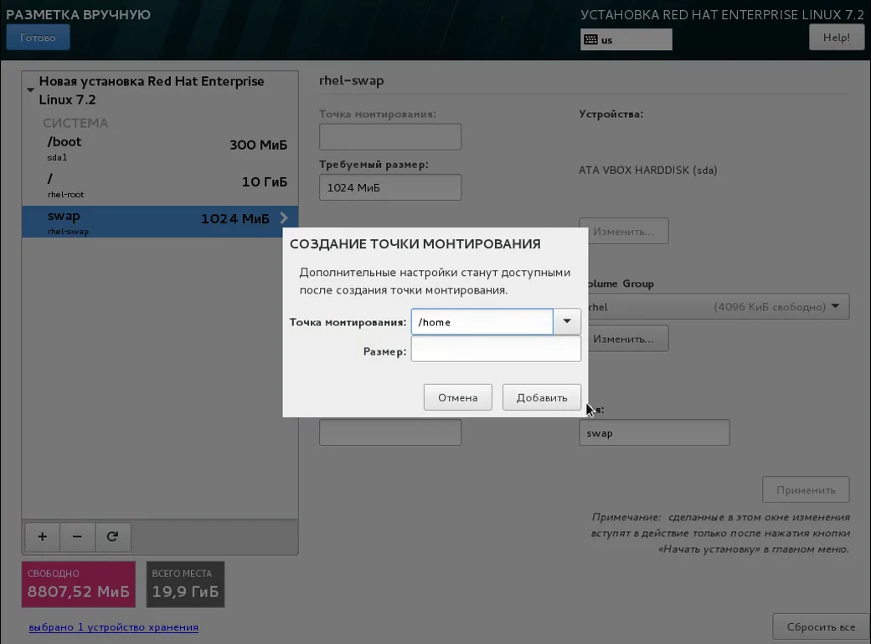871x644 pixels.
Task: Select the / rhel-root partition row
Action: pos(160,186)
